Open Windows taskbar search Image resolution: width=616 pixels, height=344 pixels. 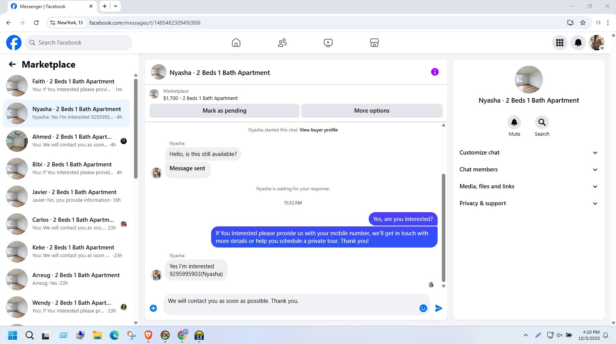coord(30,336)
